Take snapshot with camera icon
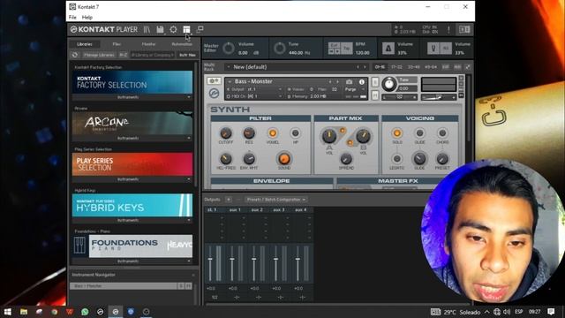This screenshot has width=565, height=318. 349,82
